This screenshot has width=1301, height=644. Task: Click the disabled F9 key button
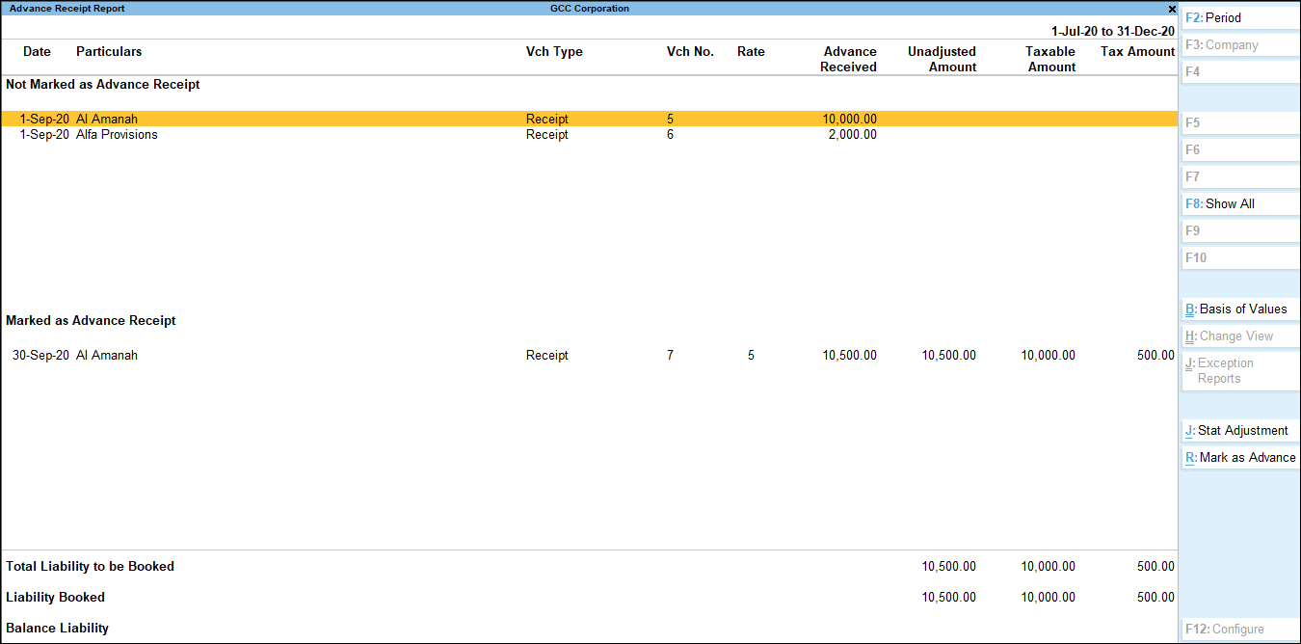(1240, 231)
